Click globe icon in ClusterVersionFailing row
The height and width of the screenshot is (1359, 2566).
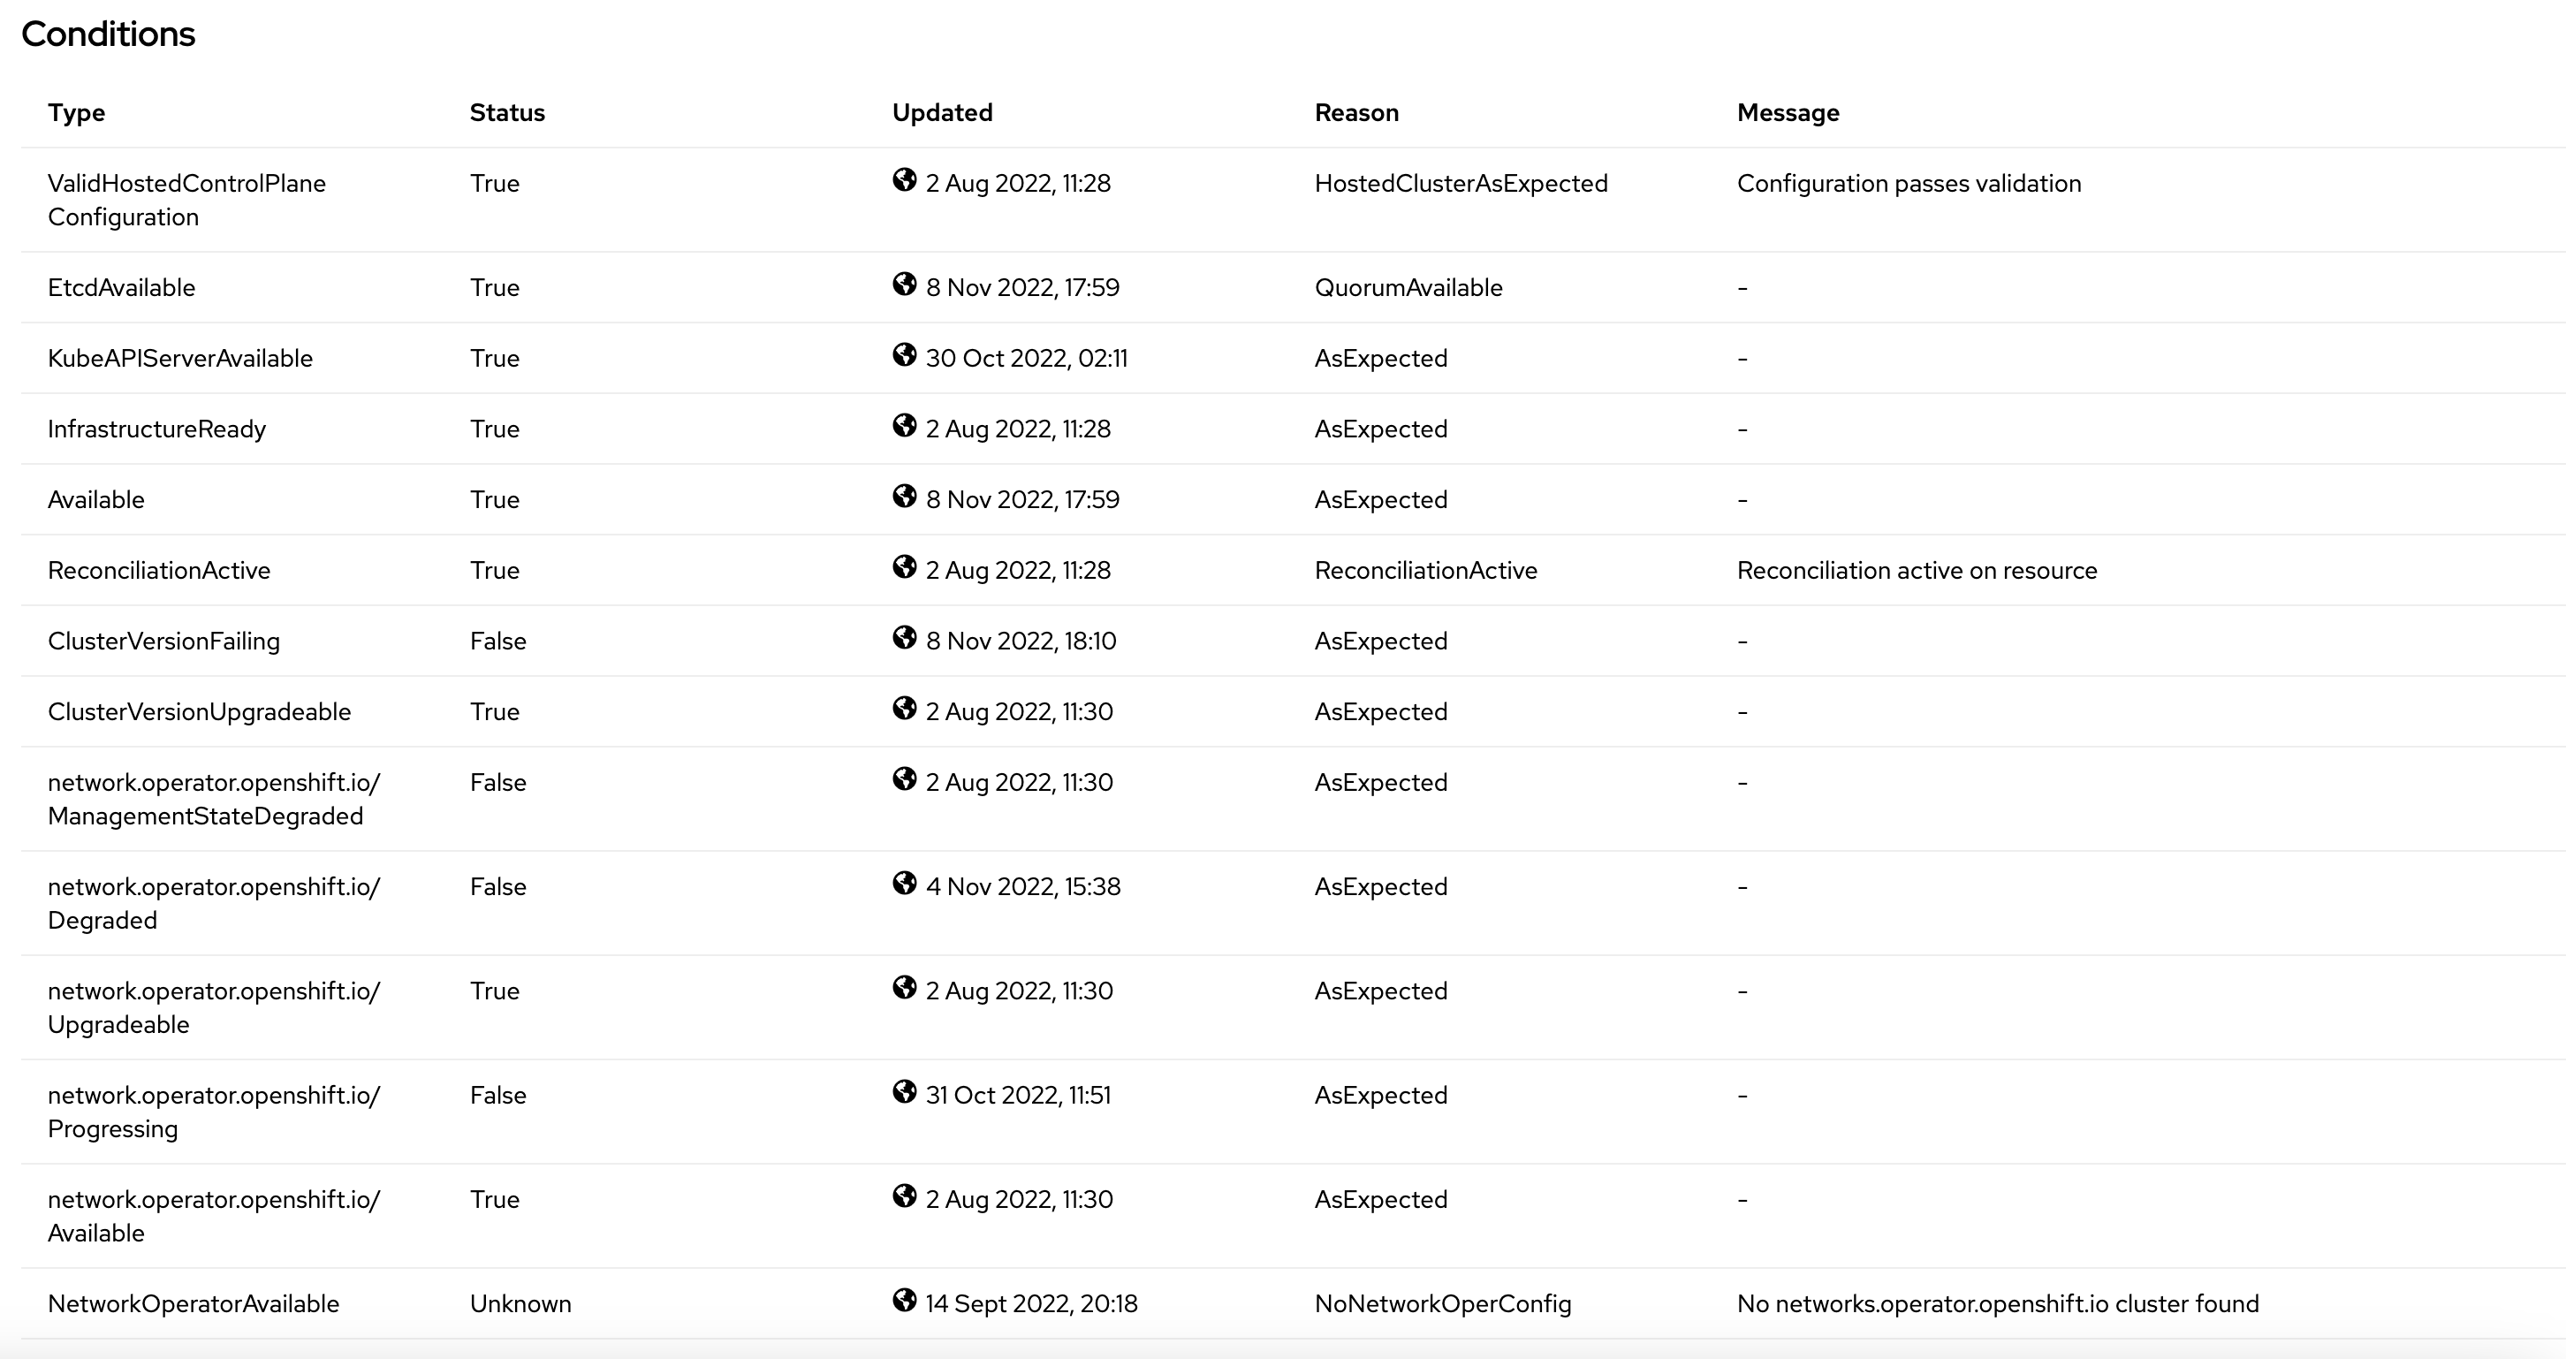coord(903,639)
